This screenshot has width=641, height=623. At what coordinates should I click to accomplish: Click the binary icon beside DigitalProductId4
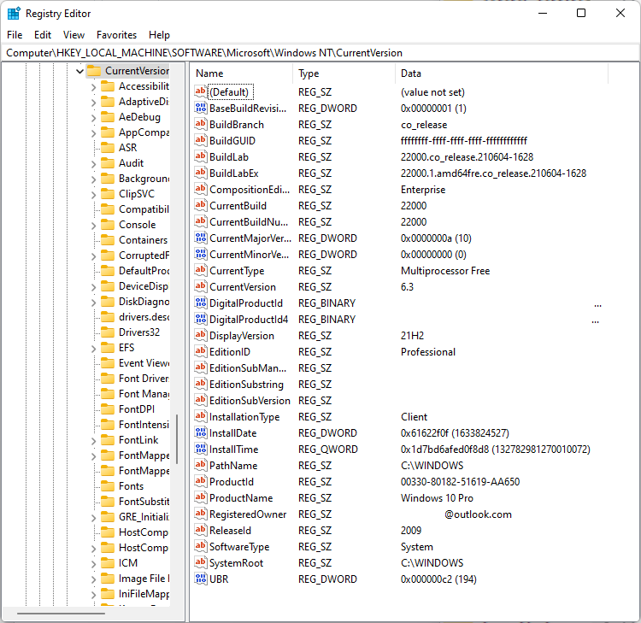(x=200, y=320)
